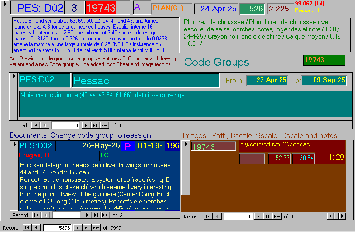355x232 pixels.
Task: Click the From date 23-Apr-25 field
Action: coord(267,80)
